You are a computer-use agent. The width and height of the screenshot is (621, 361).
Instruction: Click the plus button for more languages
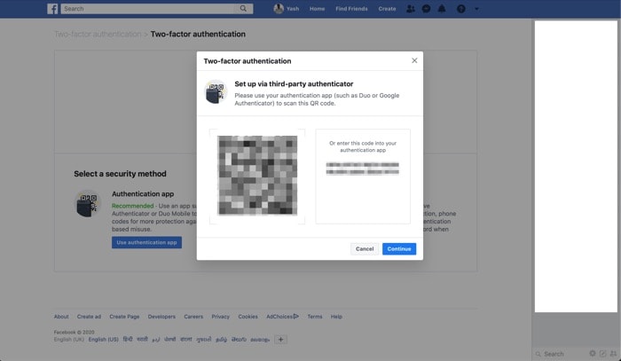[280, 340]
